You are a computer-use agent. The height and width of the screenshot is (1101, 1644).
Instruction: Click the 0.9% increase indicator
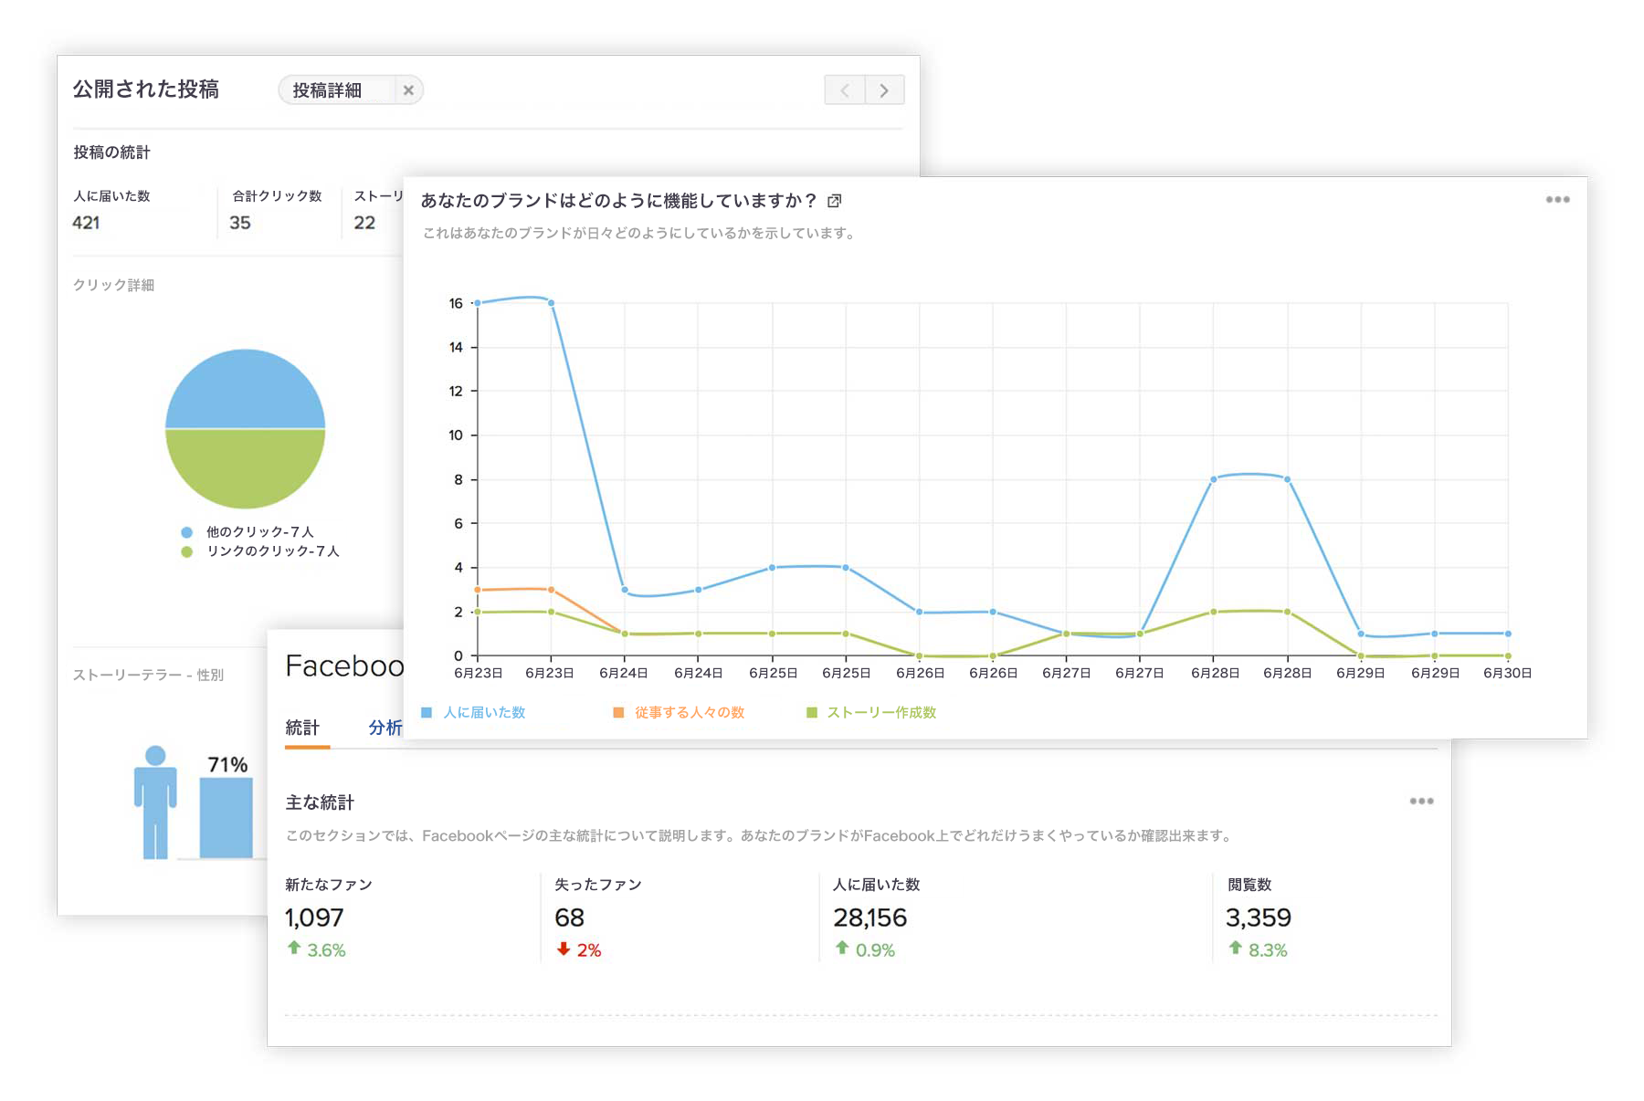pos(865,949)
